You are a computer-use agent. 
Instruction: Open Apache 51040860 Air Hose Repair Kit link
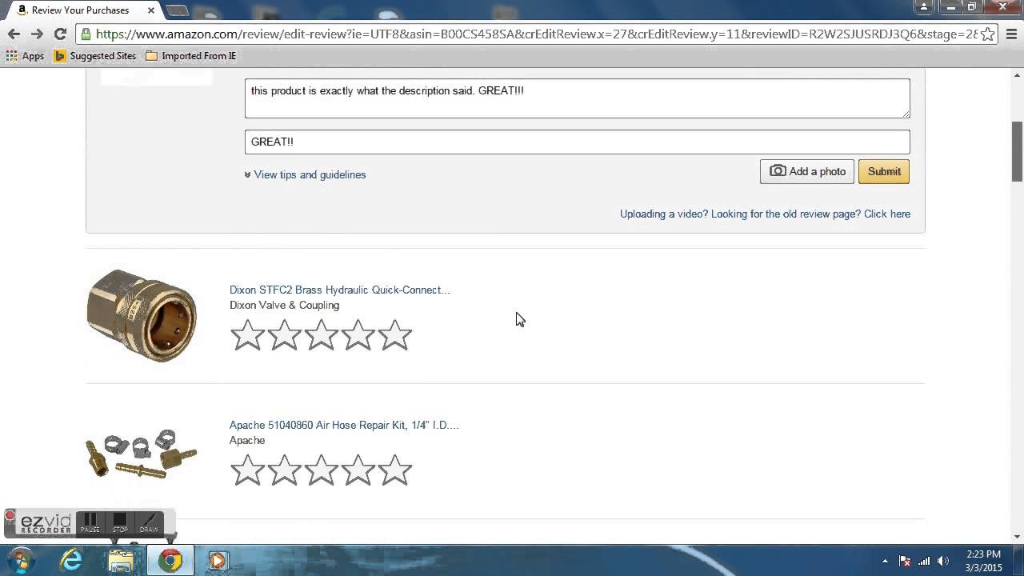pos(344,425)
